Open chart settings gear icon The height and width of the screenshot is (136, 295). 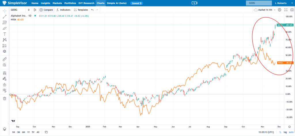click(x=279, y=10)
